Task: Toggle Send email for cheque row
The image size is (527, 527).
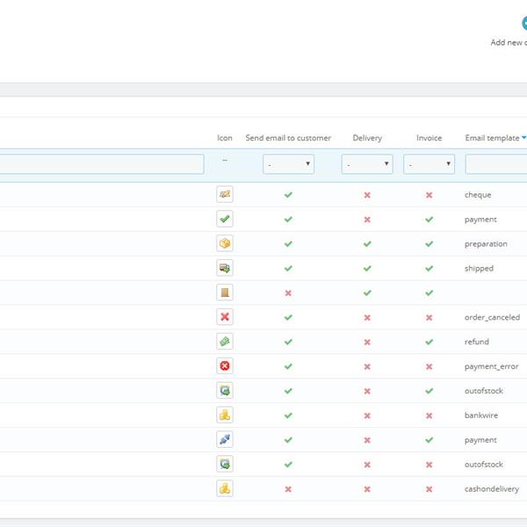Action: 288,195
